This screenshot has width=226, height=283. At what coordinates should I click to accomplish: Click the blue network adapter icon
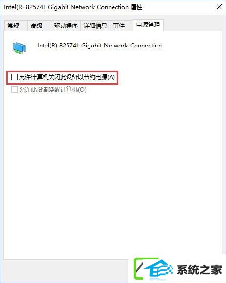pyautogui.click(x=19, y=48)
